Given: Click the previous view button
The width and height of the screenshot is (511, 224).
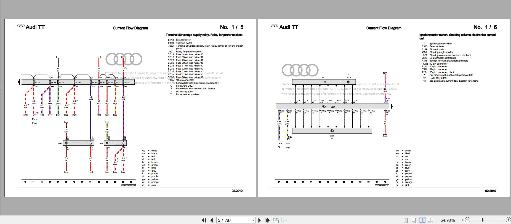Looking at the screenshot, I should tap(276, 220).
